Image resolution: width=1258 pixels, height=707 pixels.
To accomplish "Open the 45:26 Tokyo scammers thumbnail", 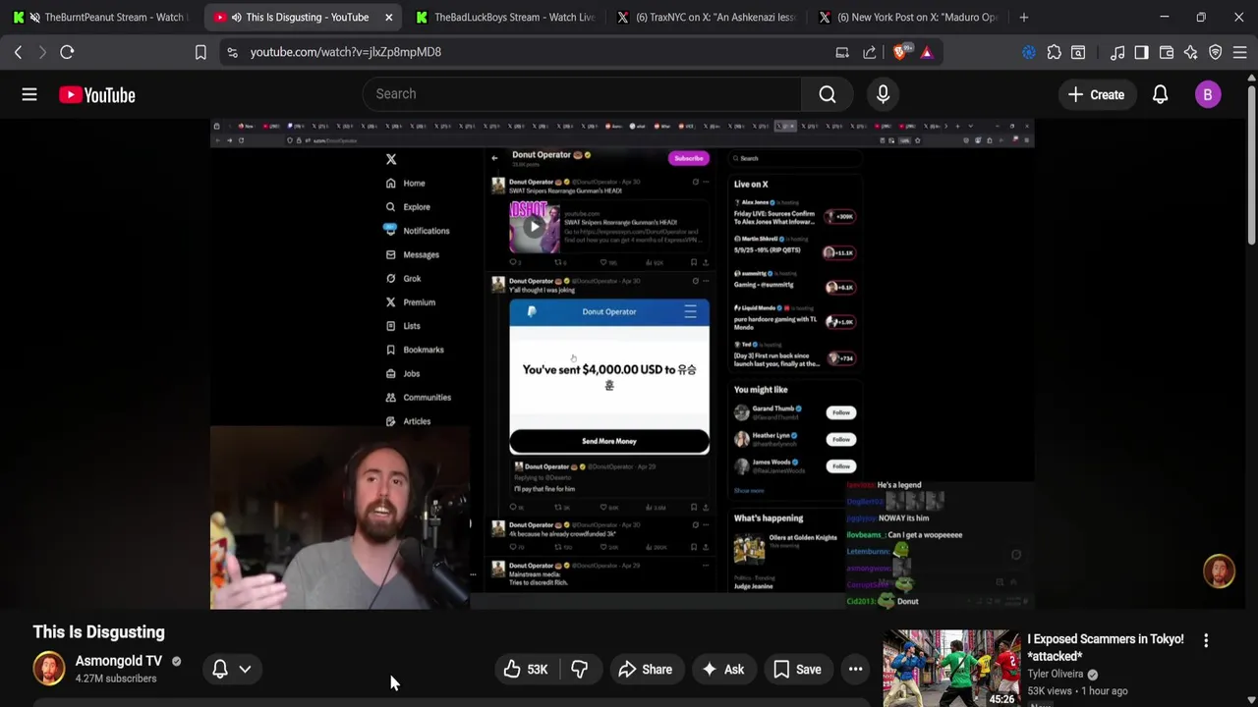I will (x=951, y=669).
